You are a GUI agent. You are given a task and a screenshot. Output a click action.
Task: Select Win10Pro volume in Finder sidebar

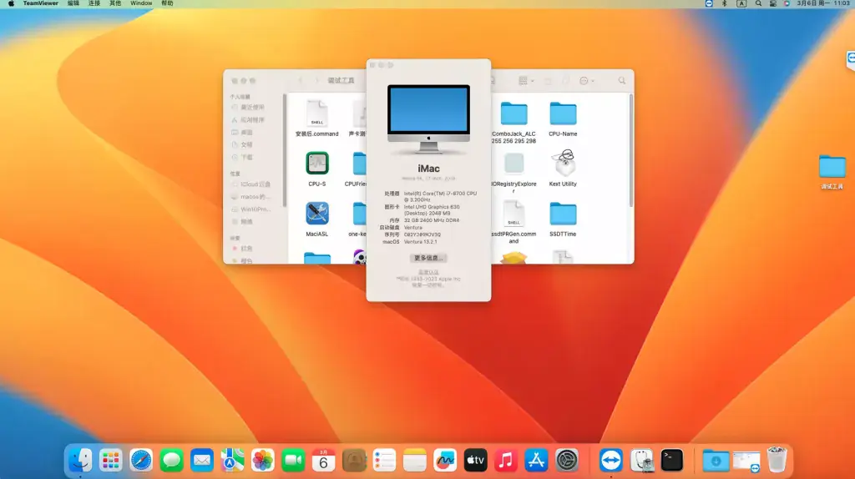coord(255,209)
